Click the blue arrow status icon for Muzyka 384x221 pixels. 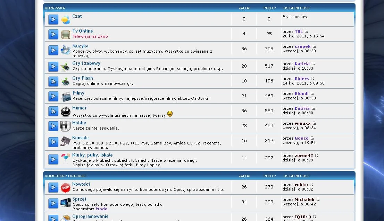(53, 50)
